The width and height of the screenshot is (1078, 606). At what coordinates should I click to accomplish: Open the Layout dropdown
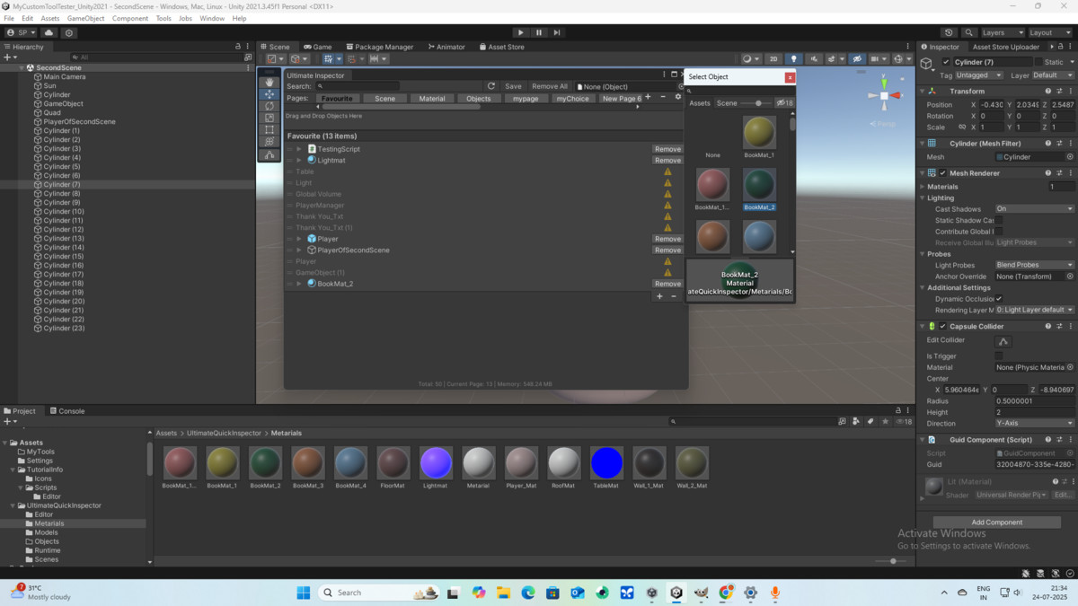coord(1048,32)
